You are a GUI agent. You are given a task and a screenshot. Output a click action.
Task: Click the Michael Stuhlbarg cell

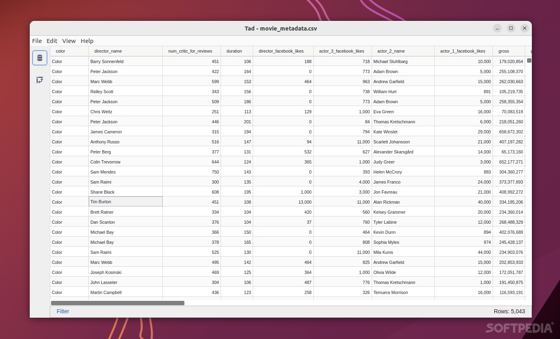[x=403, y=61]
